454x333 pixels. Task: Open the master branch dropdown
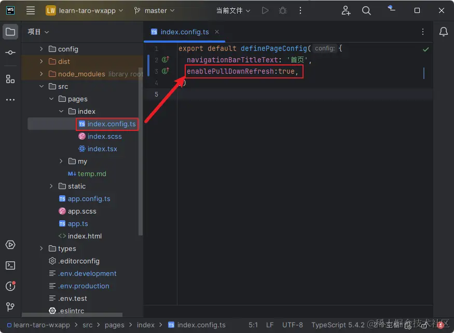pos(154,10)
